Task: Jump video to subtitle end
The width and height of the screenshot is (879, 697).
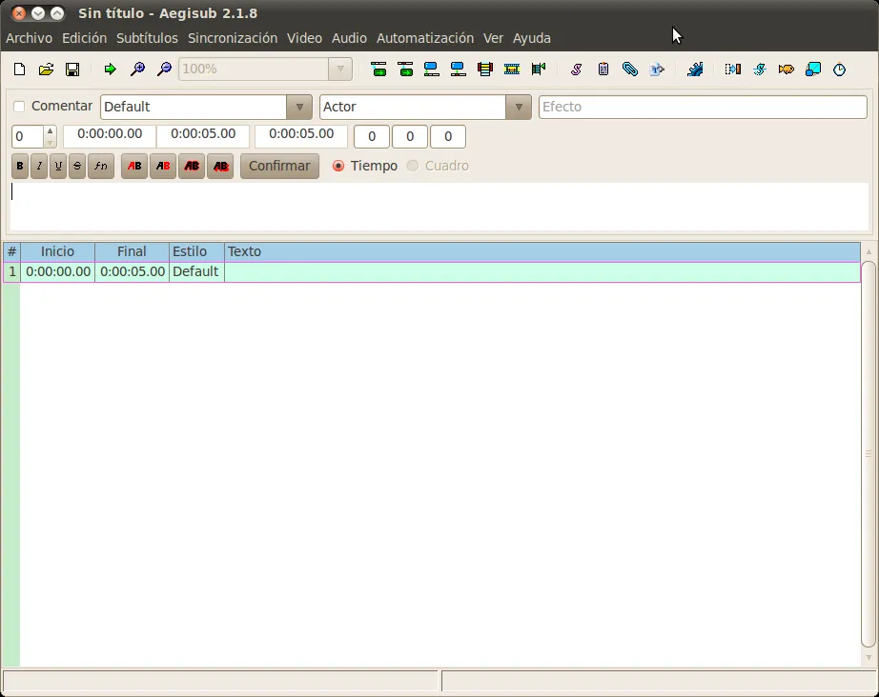Action: click(458, 70)
